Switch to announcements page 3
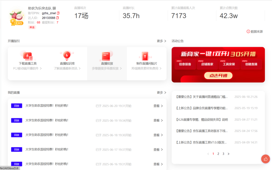Screen dimensions: 272x170 (223, 154)
